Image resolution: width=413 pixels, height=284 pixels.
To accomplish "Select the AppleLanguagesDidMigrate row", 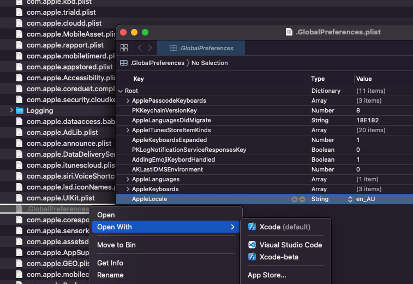I will coord(265,120).
